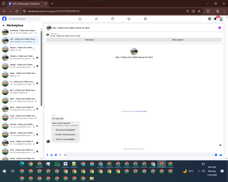Bookmark this page with the star
The width and height of the screenshot is (228, 182).
(x=199, y=11)
